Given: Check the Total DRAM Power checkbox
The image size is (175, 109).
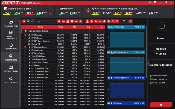Looking at the screenshot, I should tap(25, 56).
